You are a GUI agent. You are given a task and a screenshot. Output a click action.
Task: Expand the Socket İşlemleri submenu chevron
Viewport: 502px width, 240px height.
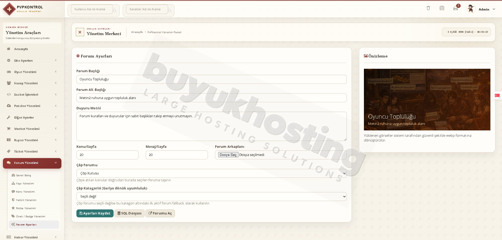tap(56, 94)
